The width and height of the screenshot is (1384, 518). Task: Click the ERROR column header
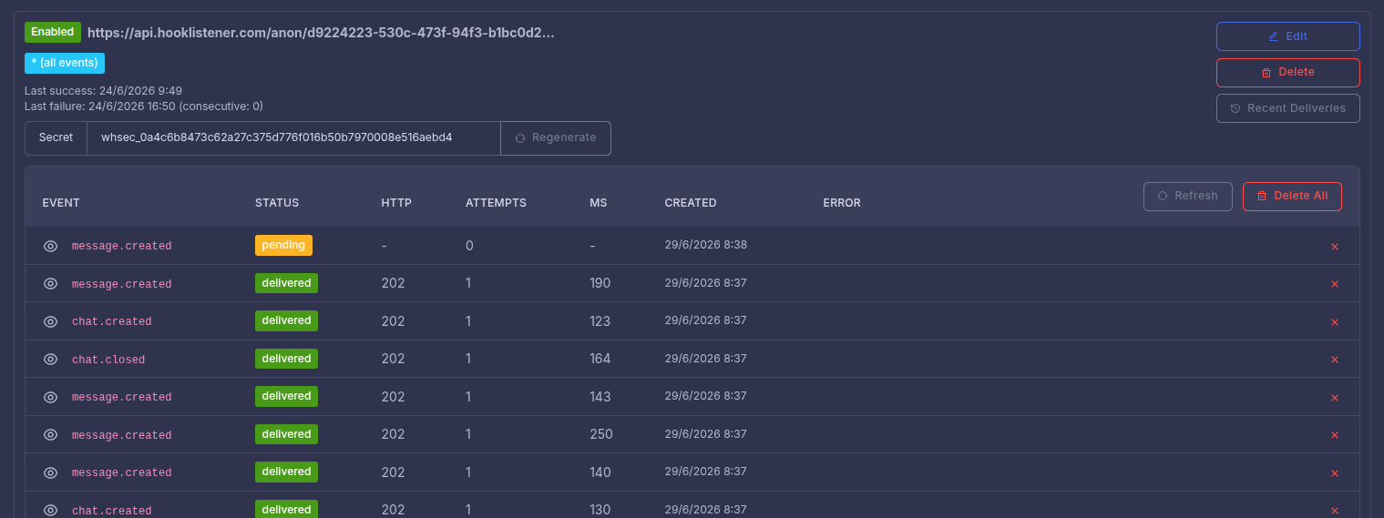tap(842, 203)
